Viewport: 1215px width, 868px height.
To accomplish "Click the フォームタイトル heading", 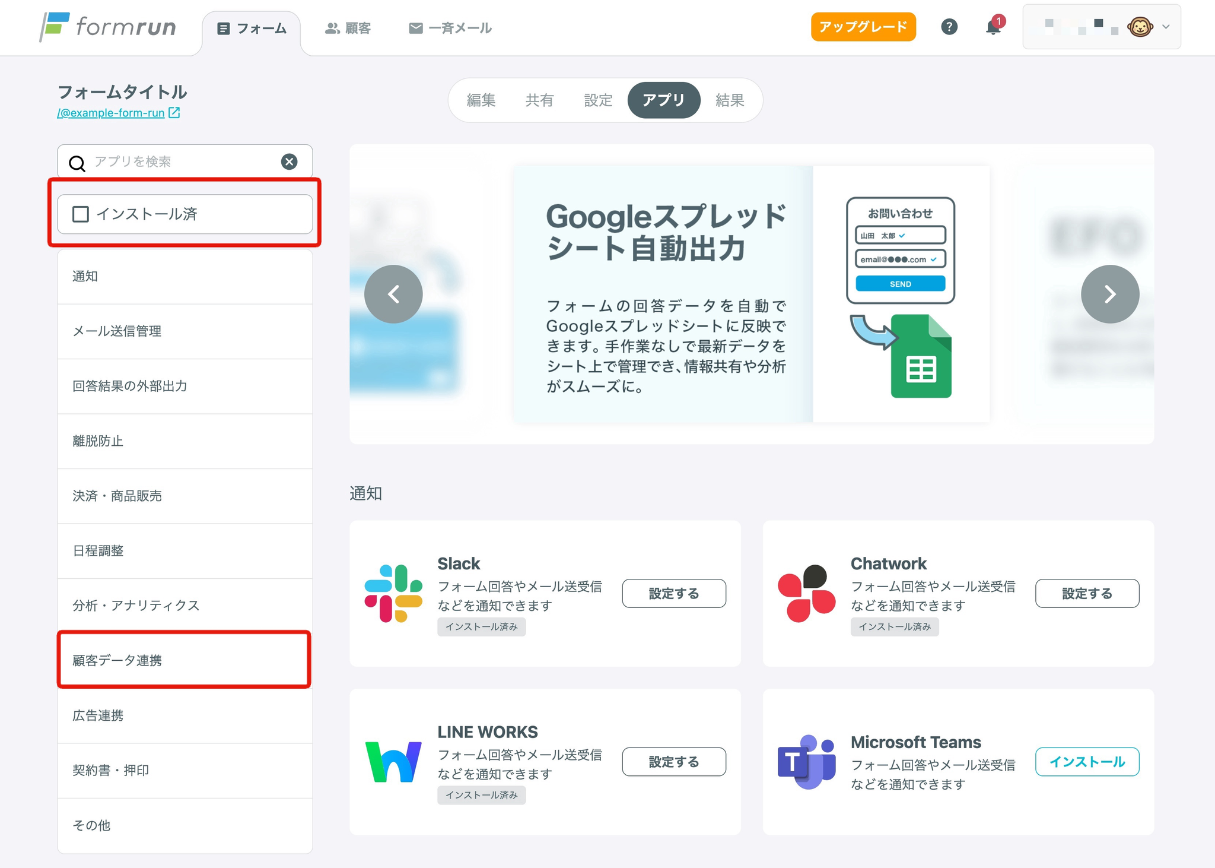I will [122, 92].
